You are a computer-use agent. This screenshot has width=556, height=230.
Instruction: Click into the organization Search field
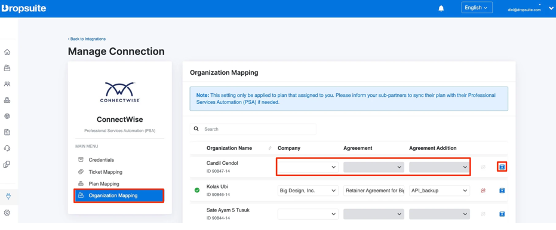tap(253, 129)
